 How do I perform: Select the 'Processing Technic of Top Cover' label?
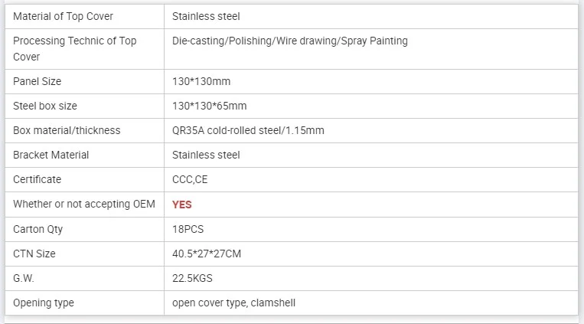coord(74,48)
